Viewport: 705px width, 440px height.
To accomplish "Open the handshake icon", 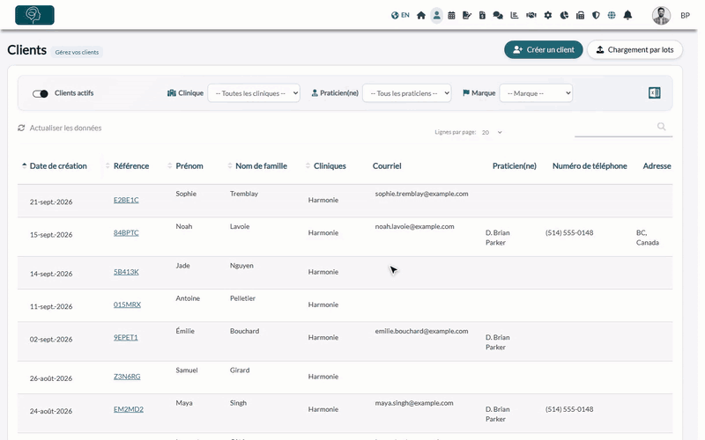I will [531, 15].
